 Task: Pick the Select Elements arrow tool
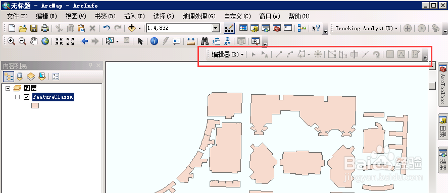pos(140,41)
